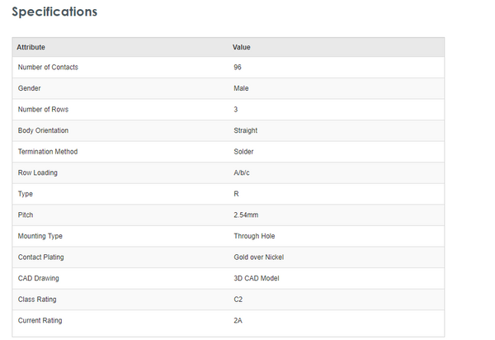
Task: Select the A/b/c value cell
Action: point(244,172)
